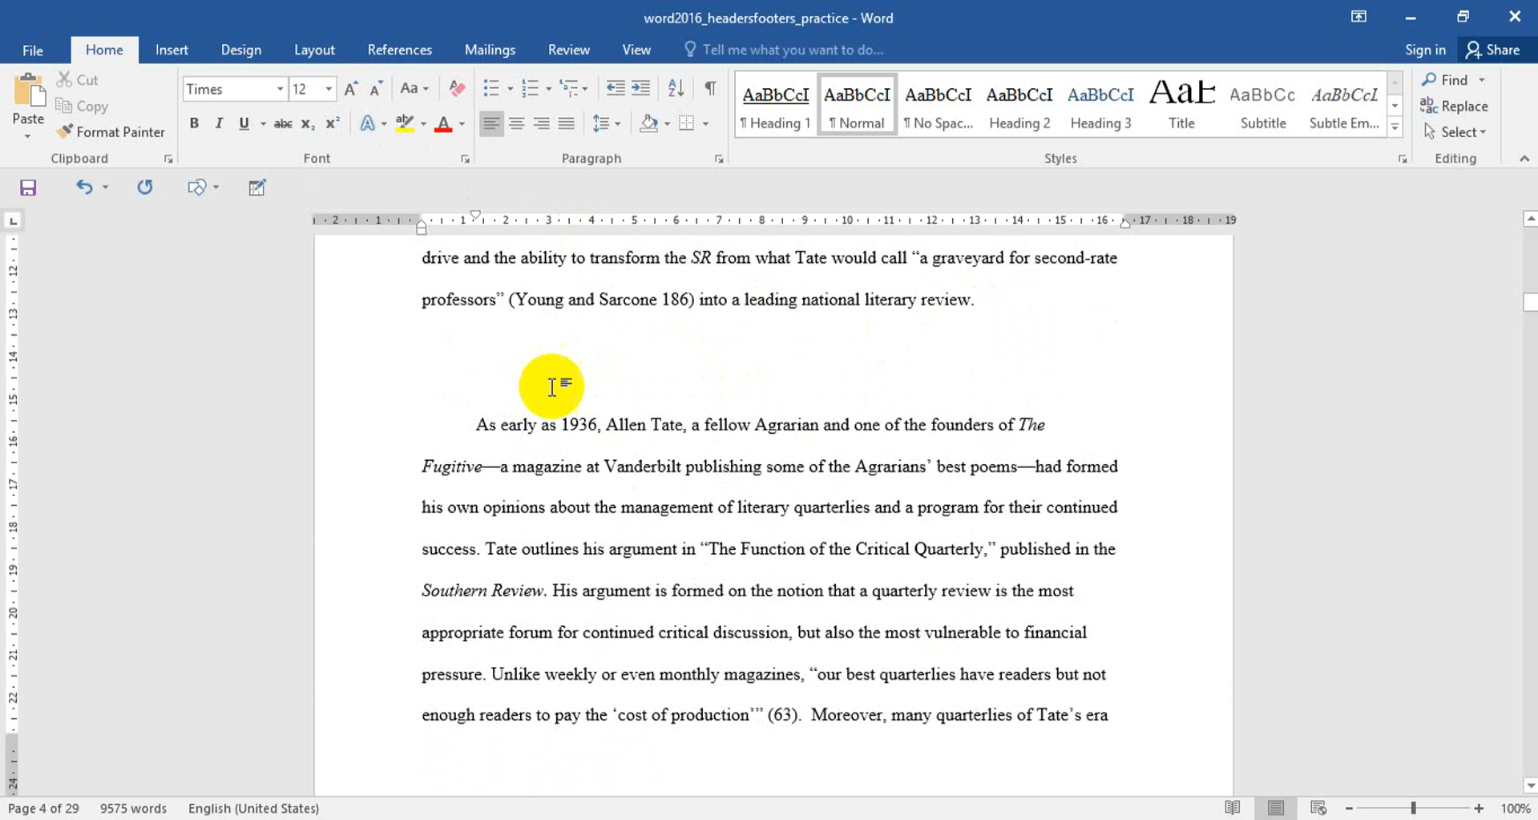Click the zoom slider handle

tap(1414, 809)
